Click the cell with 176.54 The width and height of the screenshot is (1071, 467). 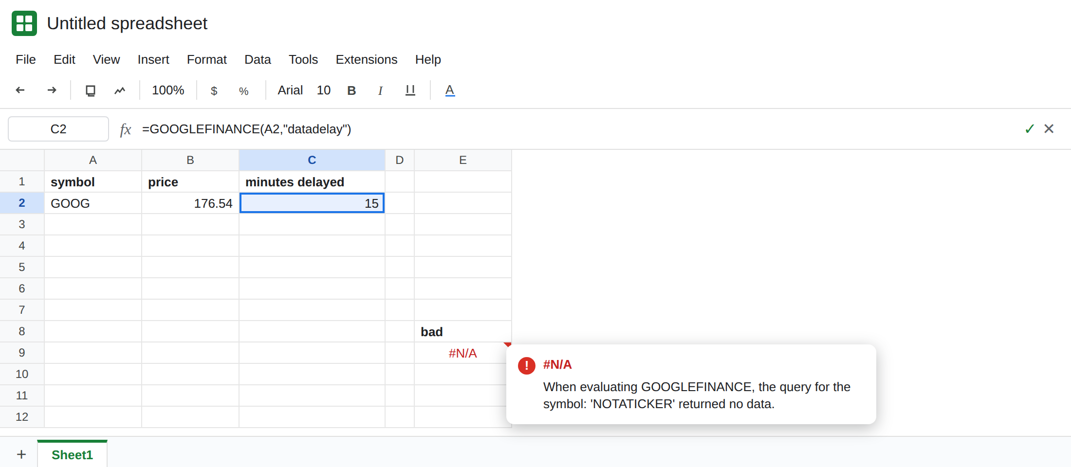pyautogui.click(x=190, y=203)
